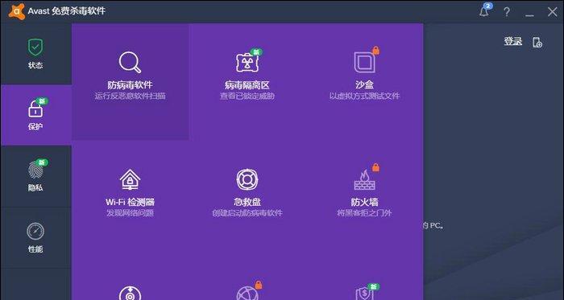The height and width of the screenshot is (300, 564).
Task: Click 查看已锁定威胁 description
Action: pyautogui.click(x=247, y=97)
